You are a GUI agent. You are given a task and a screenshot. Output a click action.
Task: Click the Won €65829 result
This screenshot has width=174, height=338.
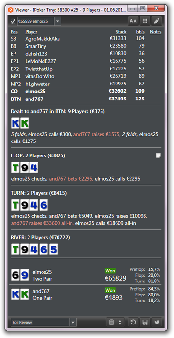[x=116, y=275]
